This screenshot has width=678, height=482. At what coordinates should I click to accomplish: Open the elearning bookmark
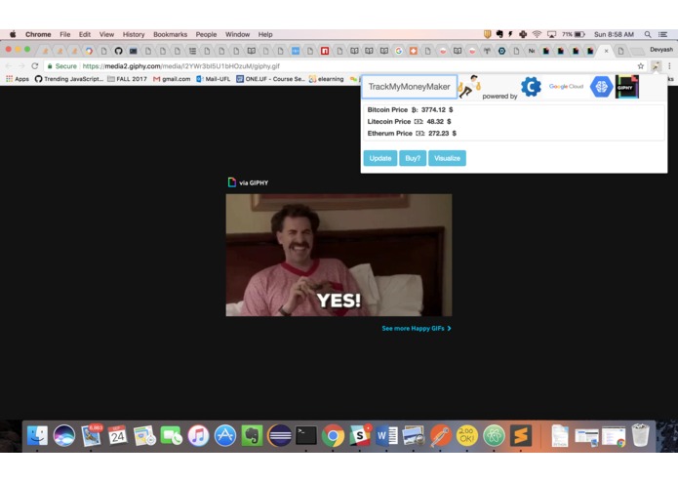tap(327, 79)
